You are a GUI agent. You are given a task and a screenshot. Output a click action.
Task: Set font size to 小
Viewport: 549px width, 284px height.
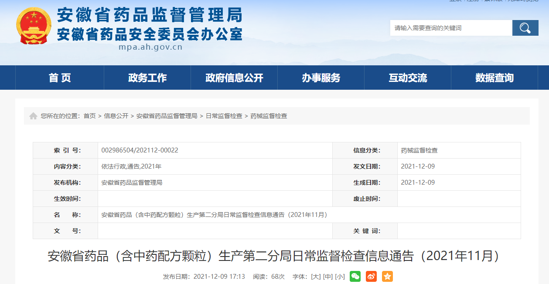[340, 277]
